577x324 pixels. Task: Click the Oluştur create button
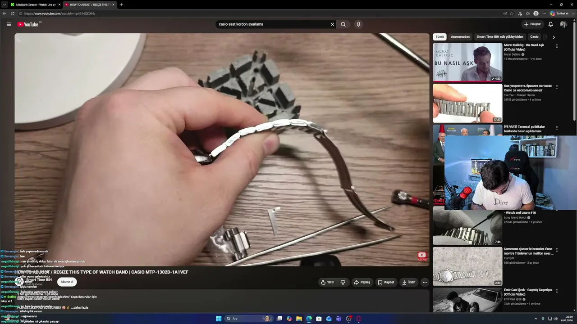click(x=532, y=24)
